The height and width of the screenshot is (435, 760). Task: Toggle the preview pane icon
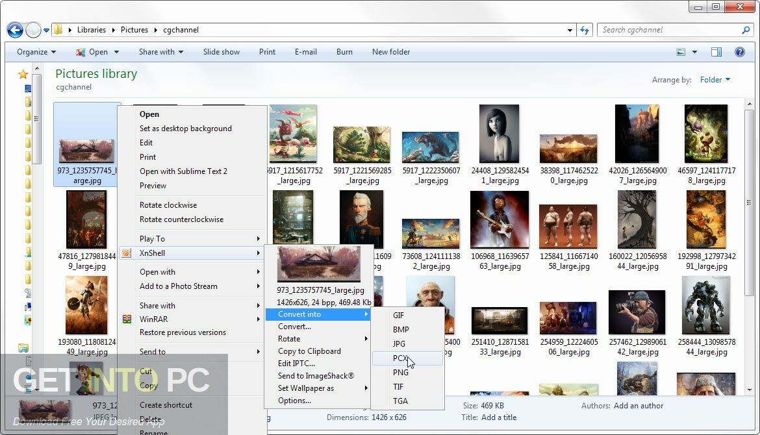pos(716,52)
